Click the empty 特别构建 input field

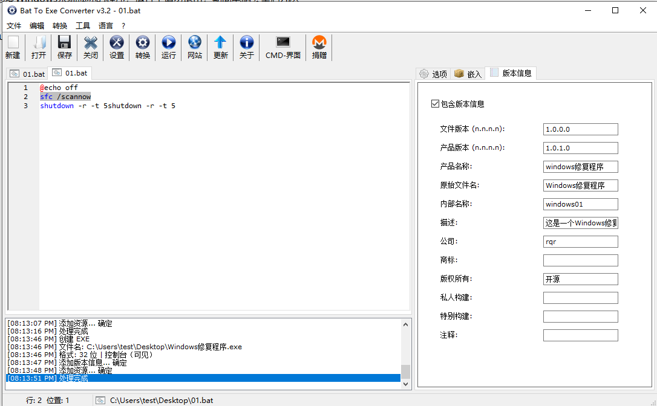580,317
